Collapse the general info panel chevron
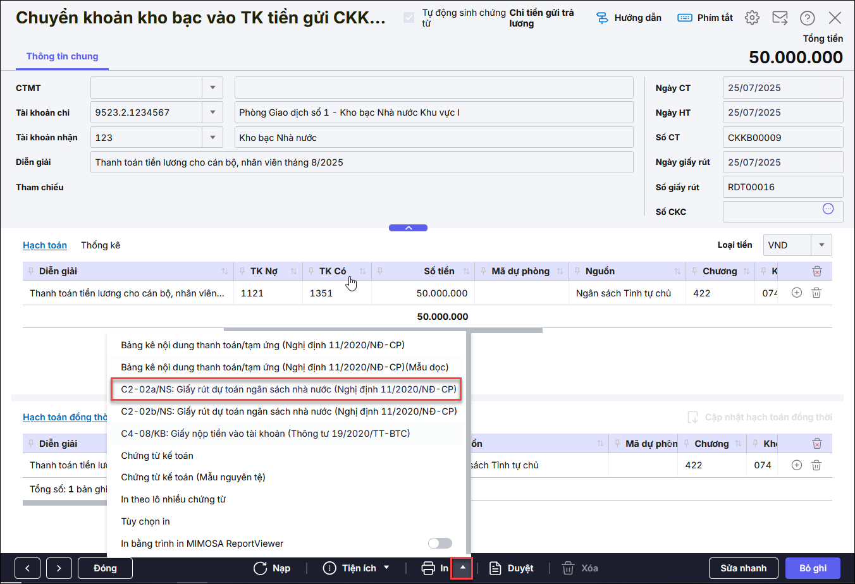This screenshot has width=855, height=584. 408,228
